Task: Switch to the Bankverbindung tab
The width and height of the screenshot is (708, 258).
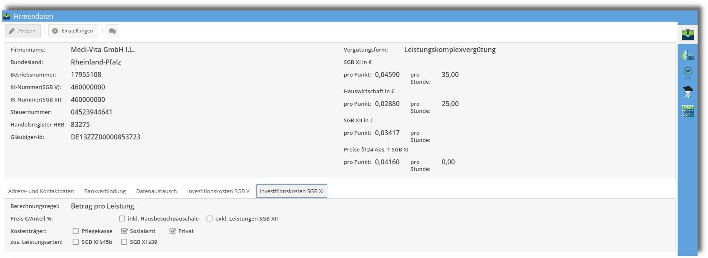Action: click(x=105, y=191)
